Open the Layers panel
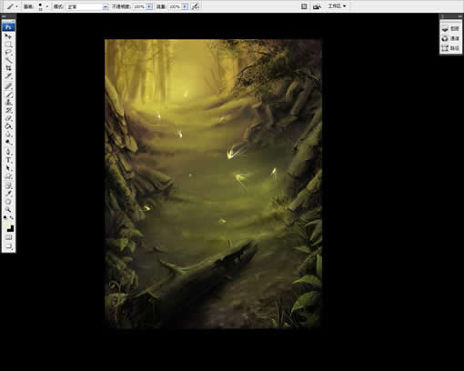 (x=450, y=28)
